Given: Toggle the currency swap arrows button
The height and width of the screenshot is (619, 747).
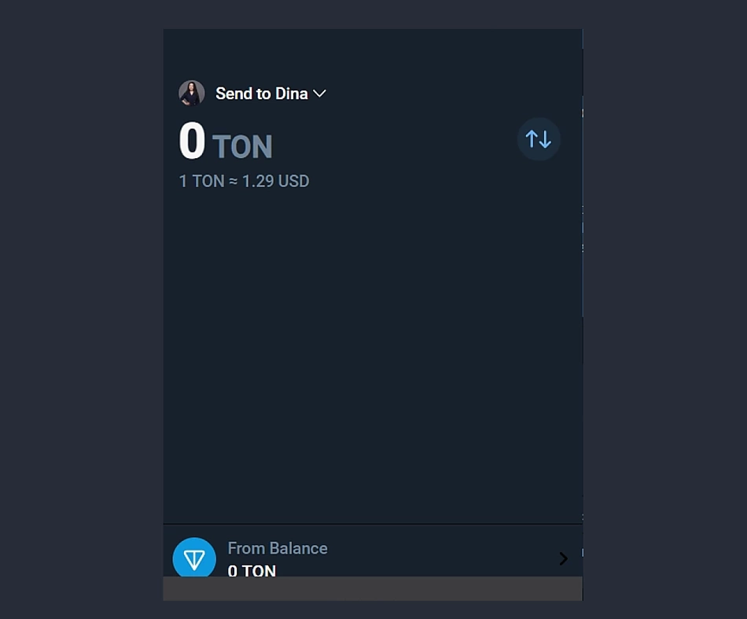Looking at the screenshot, I should coord(539,139).
